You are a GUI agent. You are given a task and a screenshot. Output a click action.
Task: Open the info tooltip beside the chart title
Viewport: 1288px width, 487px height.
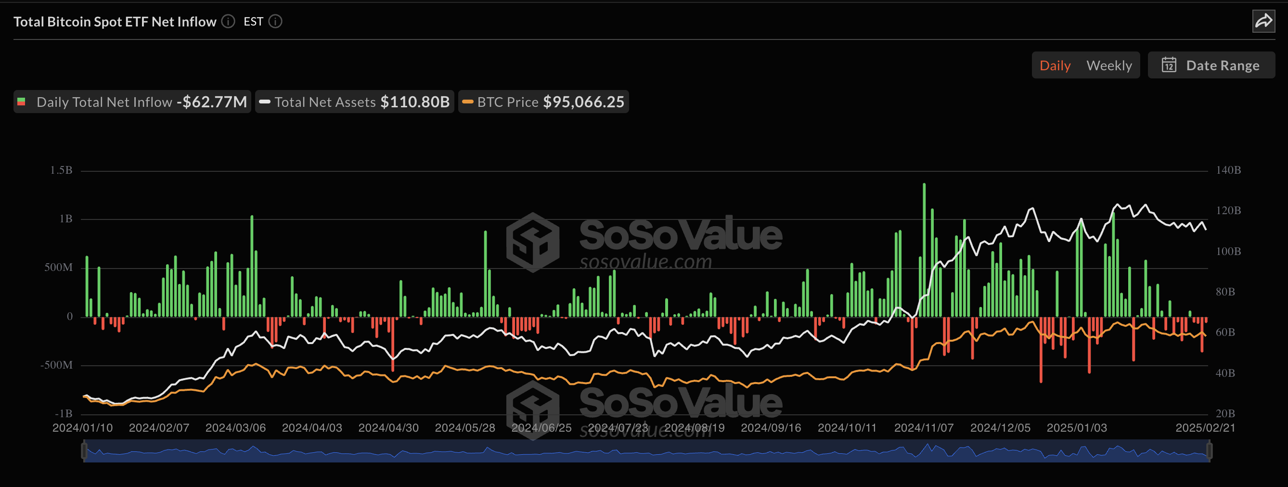228,22
